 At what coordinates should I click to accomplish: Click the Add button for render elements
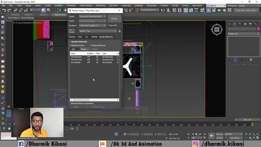pyautogui.click(x=74, y=49)
